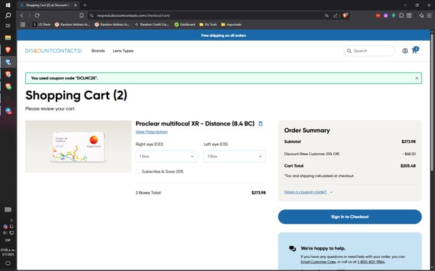Open the touch keyboard taskbar icon
The width and height of the screenshot is (435, 271).
tap(7, 209)
